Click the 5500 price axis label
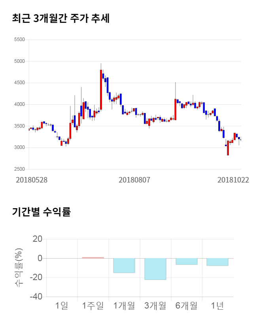The image size is (253, 320). [19, 40]
